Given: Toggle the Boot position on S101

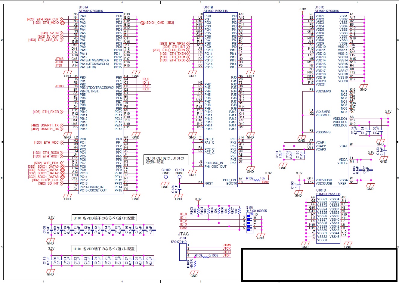Looking at the screenshot, I should [249, 230].
